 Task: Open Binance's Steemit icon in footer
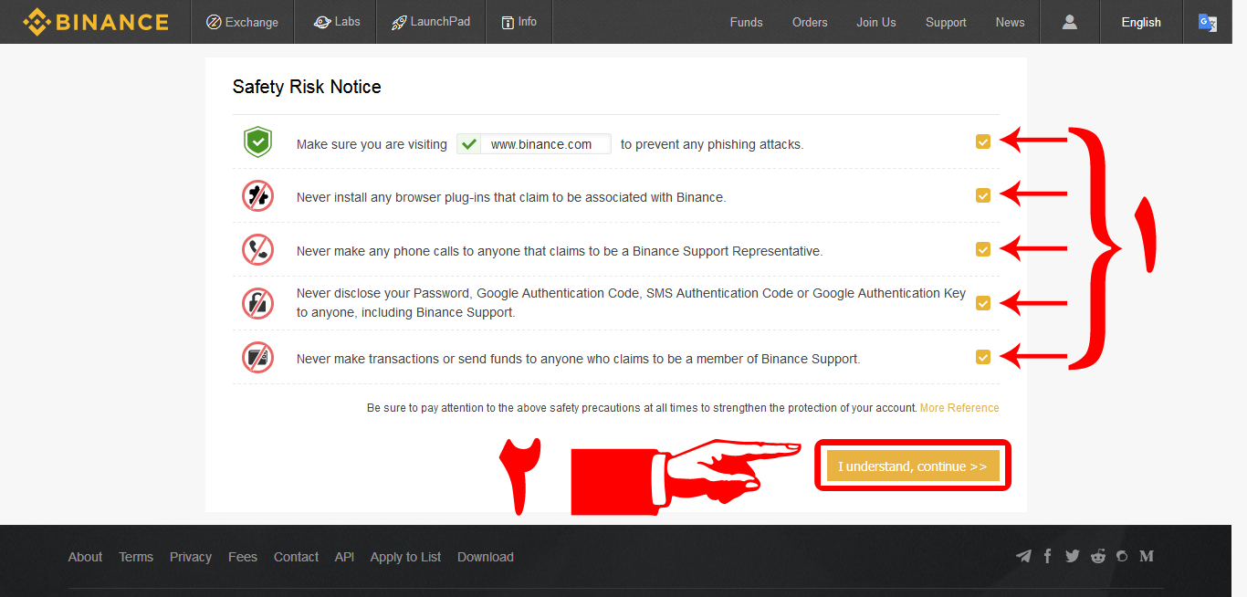tap(1122, 556)
